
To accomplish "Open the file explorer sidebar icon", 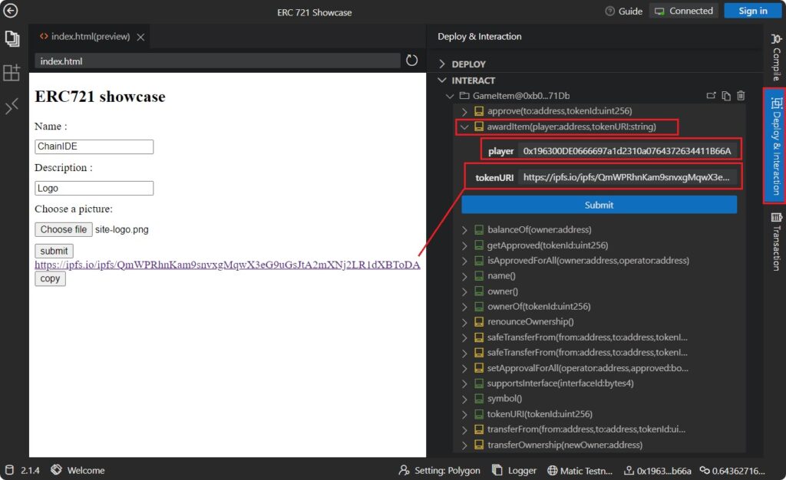I will 12,38.
